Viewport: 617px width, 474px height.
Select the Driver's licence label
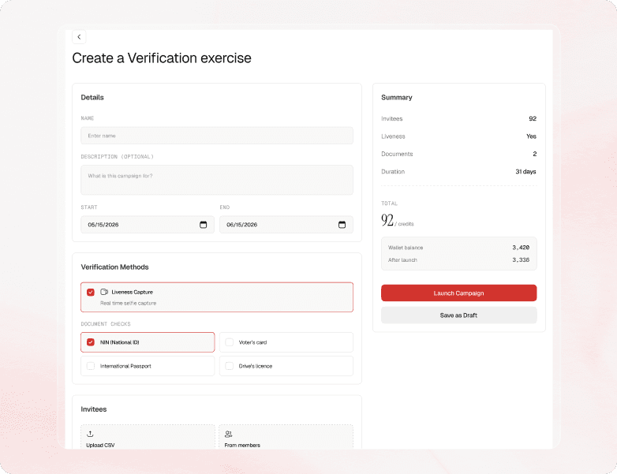256,366
